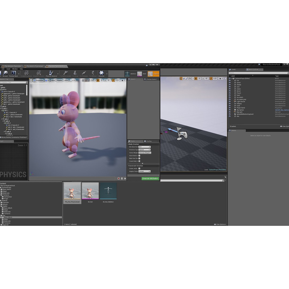
Task: Click the Physics button in viewport toolbar
Action: tap(59, 80)
